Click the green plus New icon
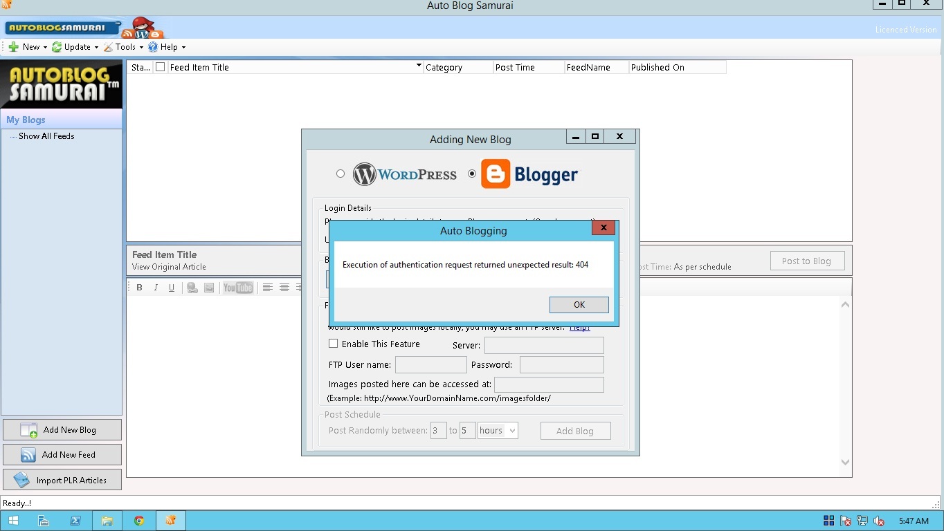Viewport: 944px width, 531px height. tap(14, 47)
